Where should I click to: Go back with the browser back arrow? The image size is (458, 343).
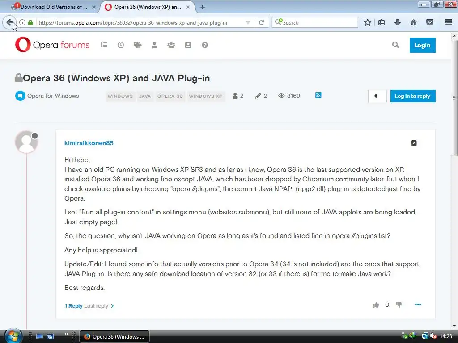tap(9, 22)
